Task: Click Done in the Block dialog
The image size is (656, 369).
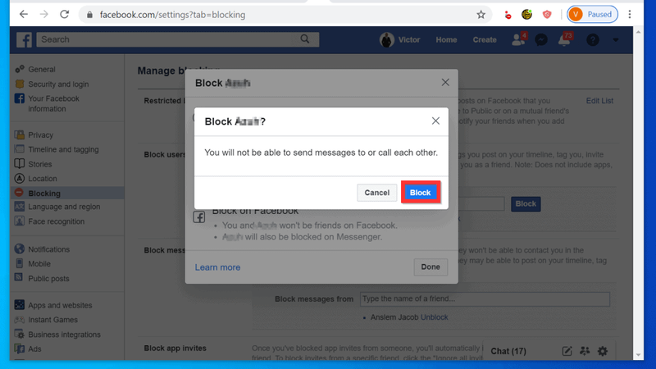Action: click(x=430, y=267)
